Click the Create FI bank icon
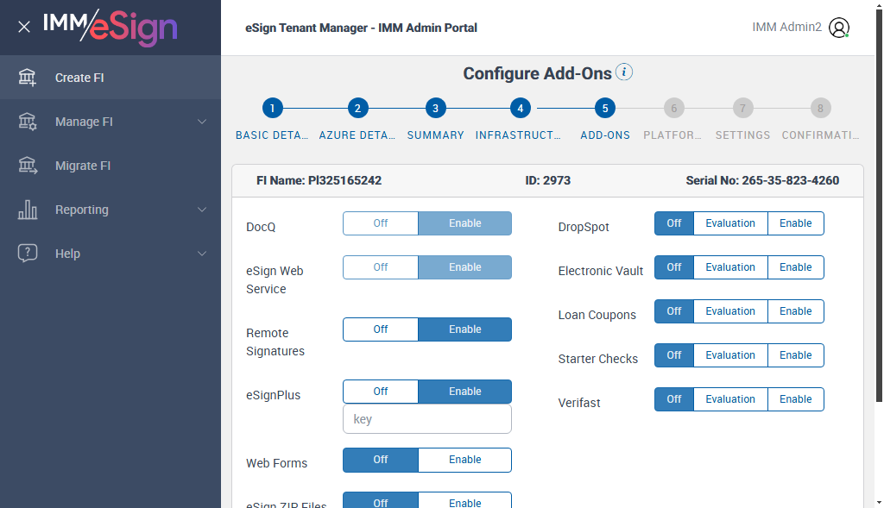Viewport: 884px width, 508px height. [x=27, y=77]
